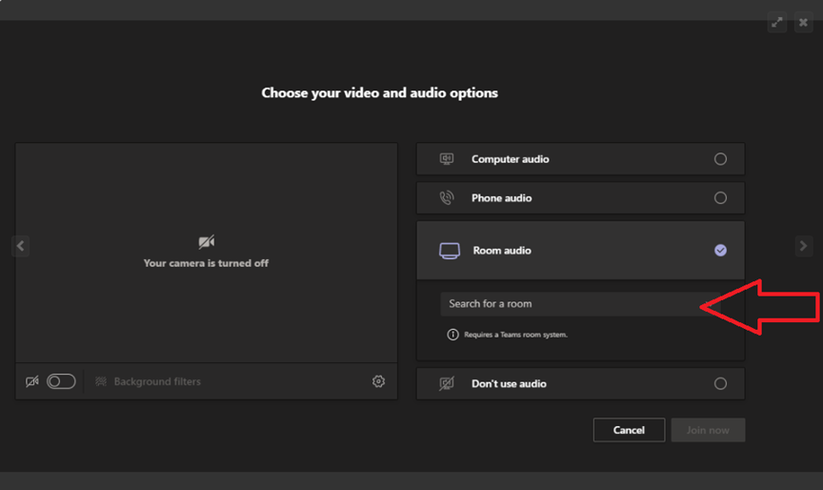Screen dimensions: 823x490
Task: Click the Computer audio monitor icon
Action: tap(447, 159)
